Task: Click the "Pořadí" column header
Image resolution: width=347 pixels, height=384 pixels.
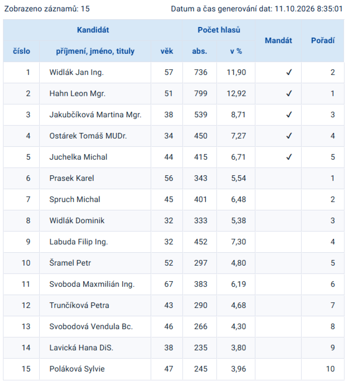Action: [x=323, y=41]
